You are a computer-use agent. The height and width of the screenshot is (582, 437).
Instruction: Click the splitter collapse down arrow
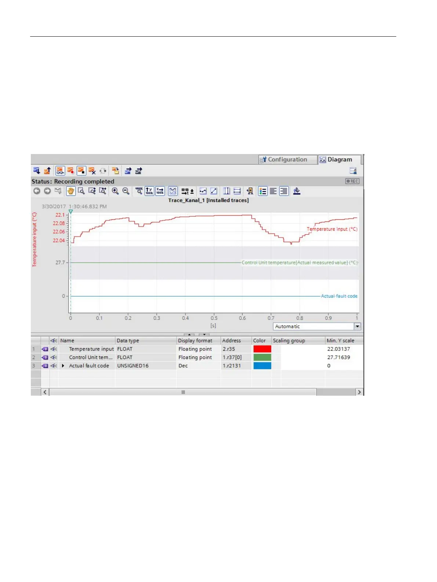[204, 334]
